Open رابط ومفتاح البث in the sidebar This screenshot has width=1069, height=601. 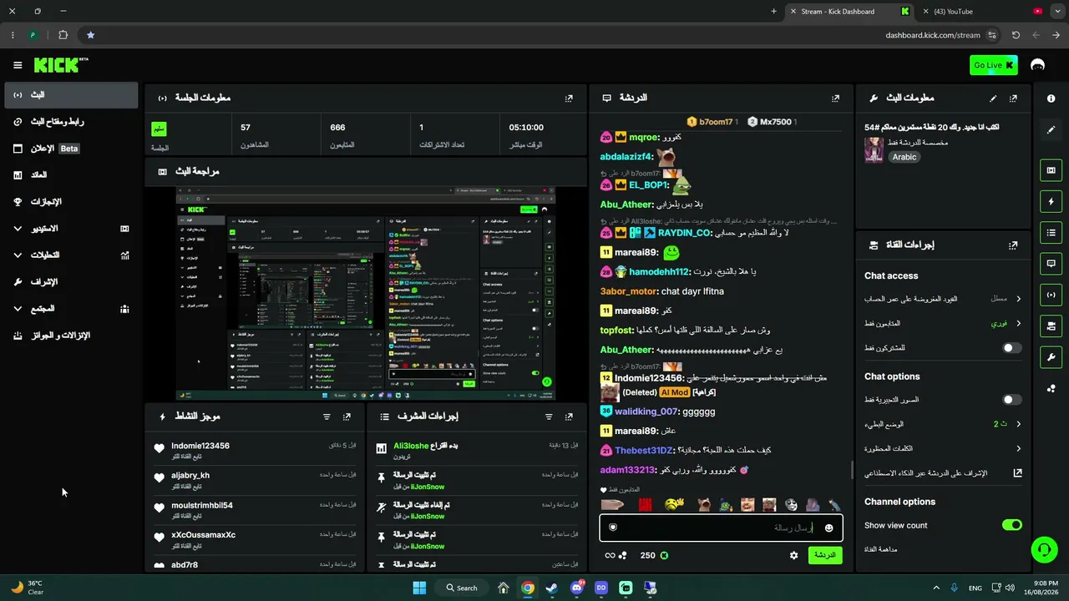(71, 121)
